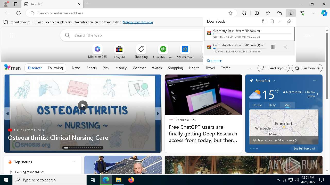Open Firefox from taskbar
Viewport: 330px width, 185px height.
(x=131, y=180)
